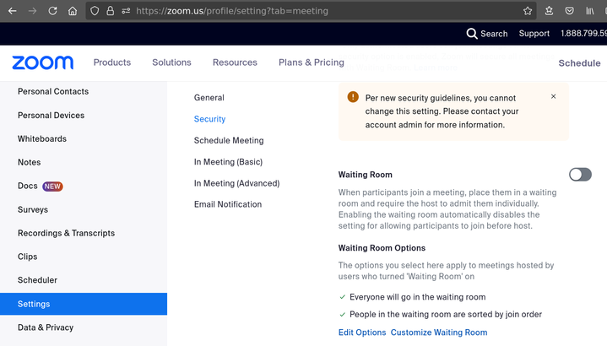Open browser home page icon
The image size is (607, 346).
click(x=73, y=11)
